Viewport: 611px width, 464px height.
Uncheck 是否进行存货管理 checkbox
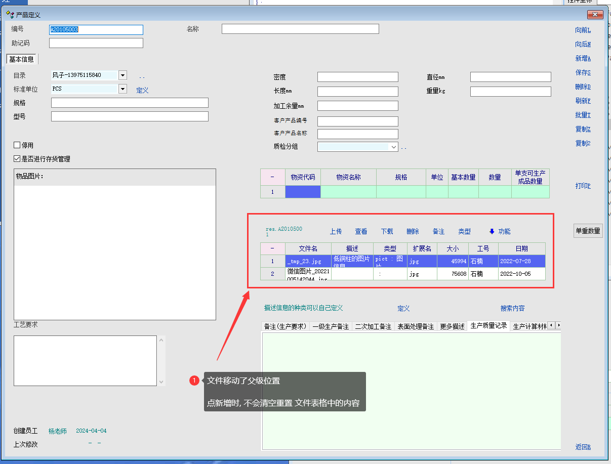(x=17, y=159)
